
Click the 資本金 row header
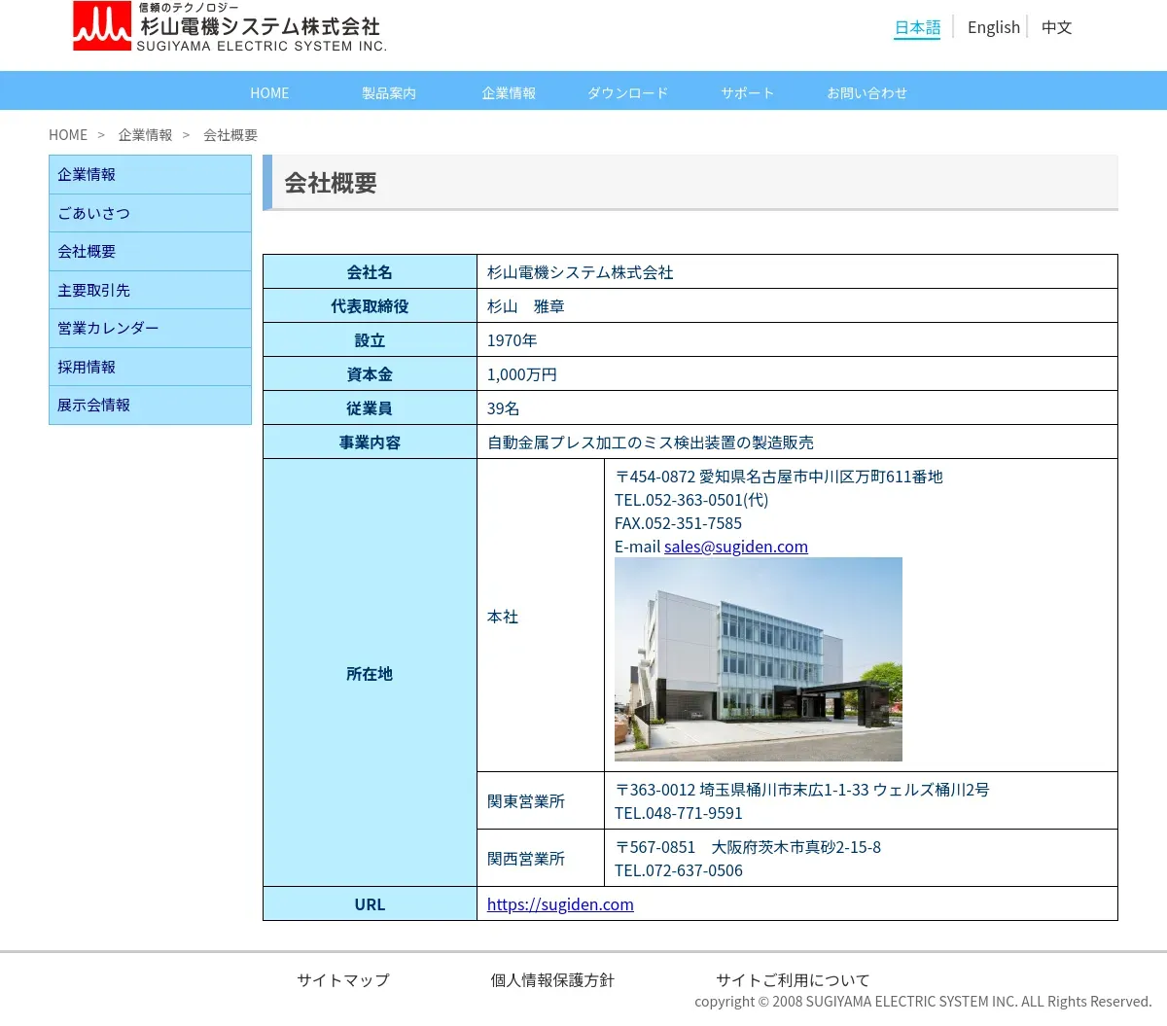[x=370, y=374]
